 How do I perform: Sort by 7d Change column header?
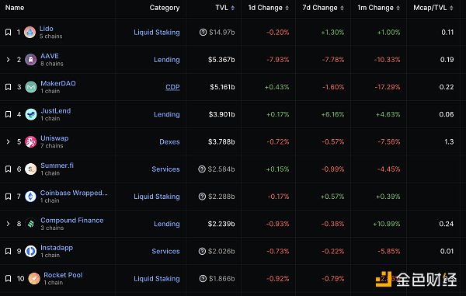click(323, 8)
